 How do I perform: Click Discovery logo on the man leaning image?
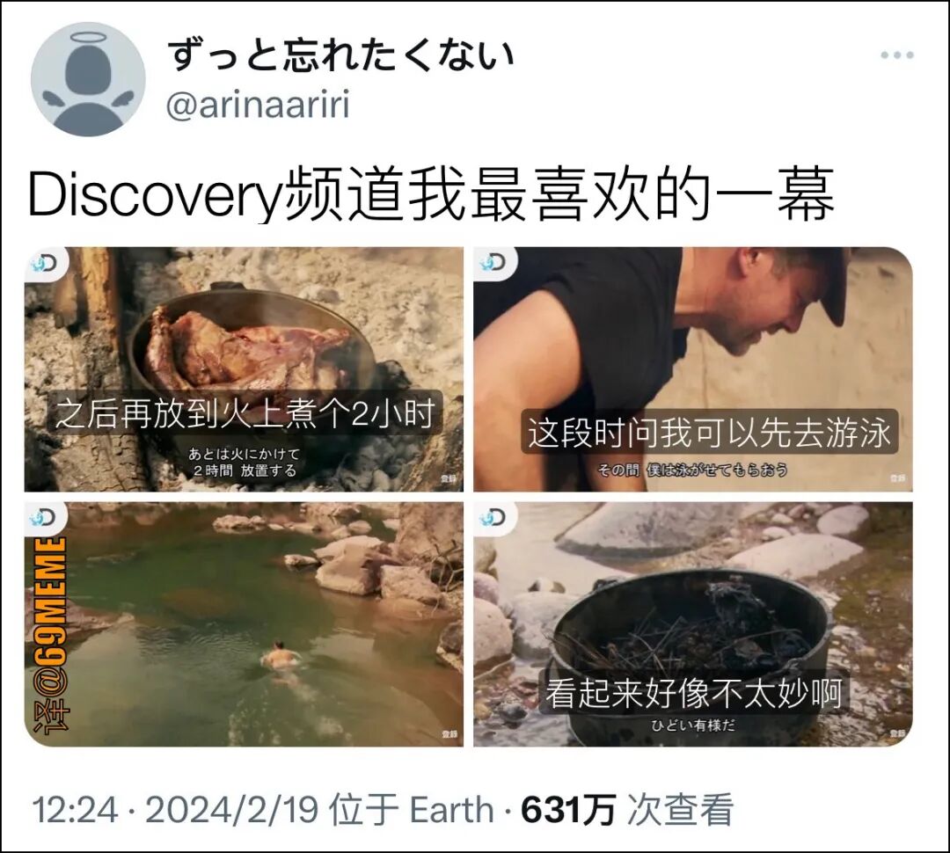[x=494, y=264]
